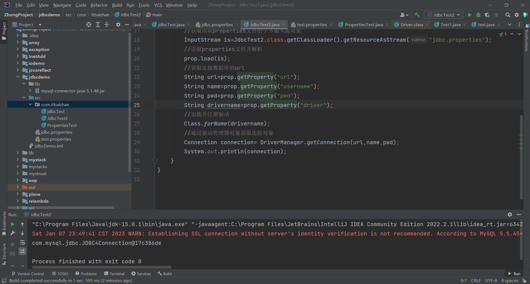Rerun JdbcTest2 in Run panel
The width and height of the screenshot is (530, 284).
(x=12, y=224)
